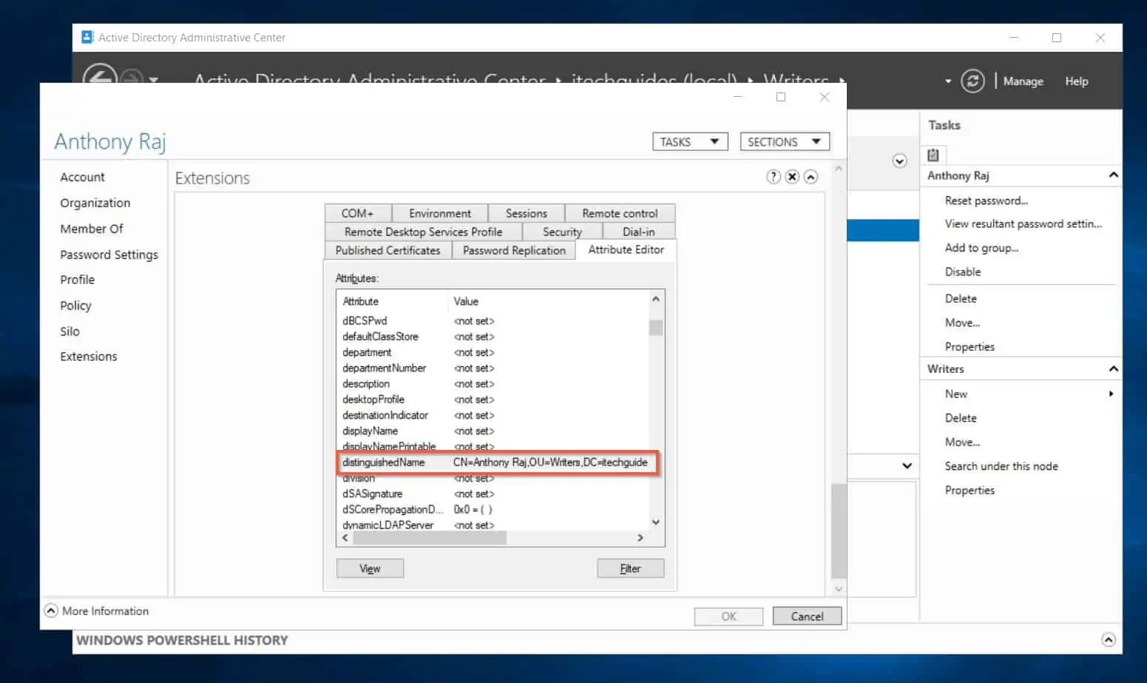Image resolution: width=1147 pixels, height=683 pixels.
Task: Select the department attribute row
Action: [x=493, y=352]
